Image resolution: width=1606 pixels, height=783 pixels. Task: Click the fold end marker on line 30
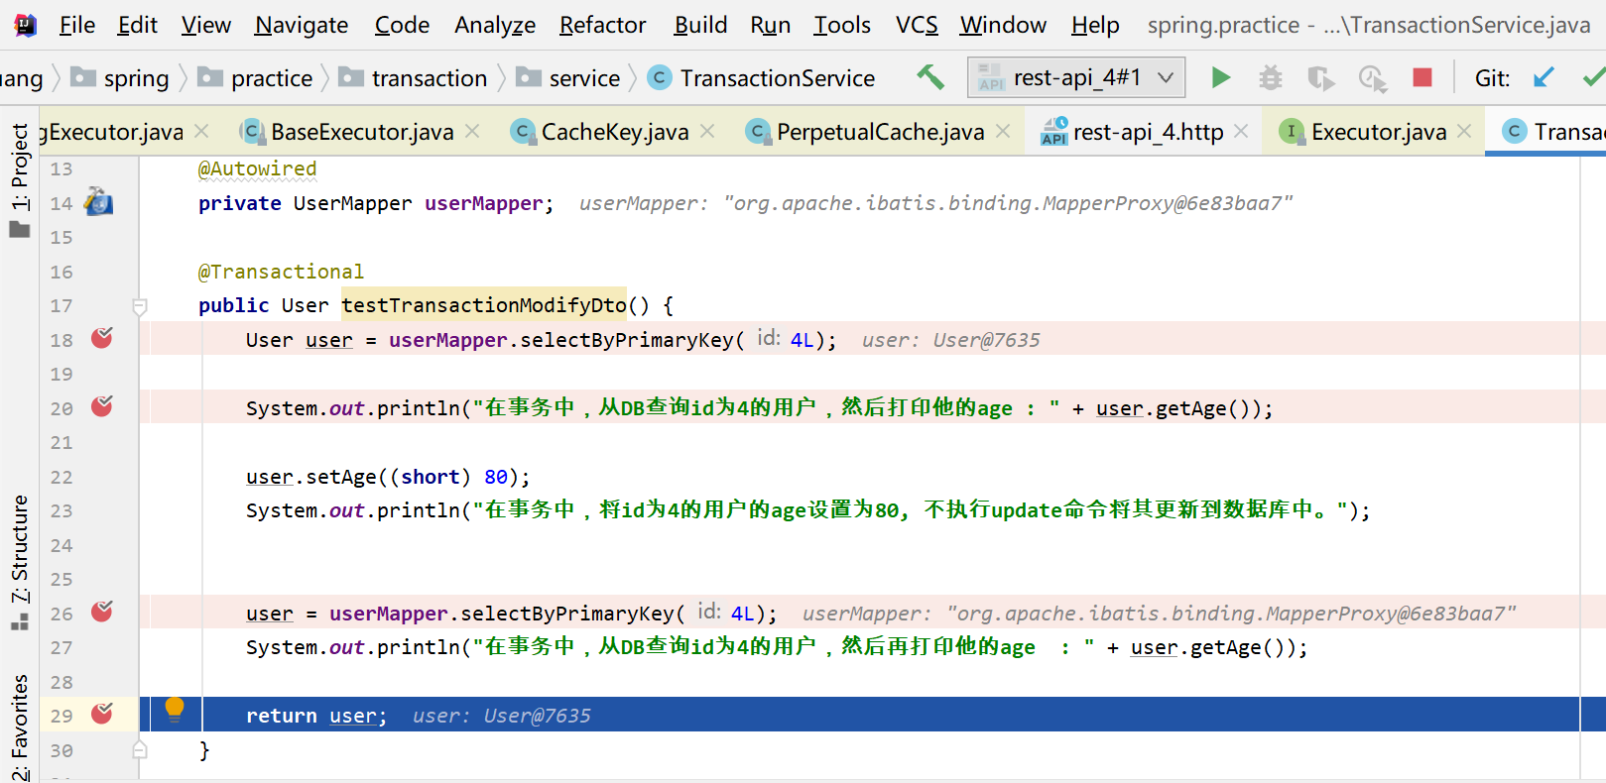coord(140,749)
